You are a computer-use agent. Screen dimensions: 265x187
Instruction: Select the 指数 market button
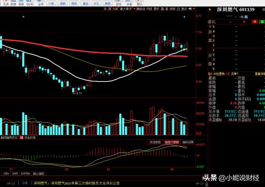[x=63, y=3]
